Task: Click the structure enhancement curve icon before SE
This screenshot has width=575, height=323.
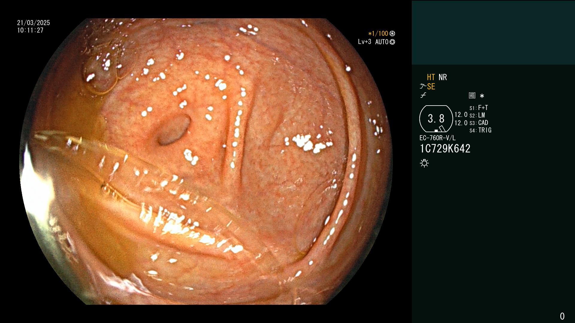Action: coord(423,86)
